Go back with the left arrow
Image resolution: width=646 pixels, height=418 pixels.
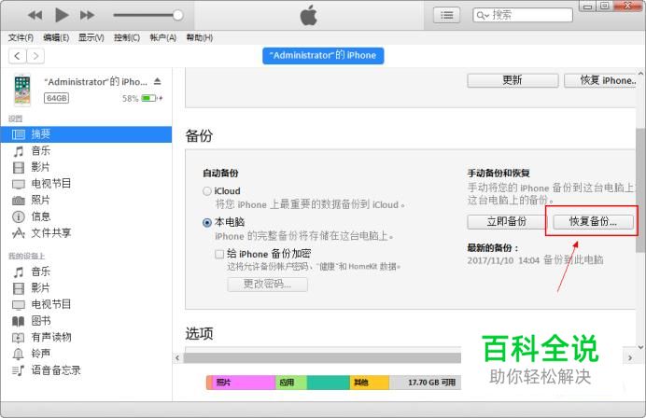[x=18, y=56]
